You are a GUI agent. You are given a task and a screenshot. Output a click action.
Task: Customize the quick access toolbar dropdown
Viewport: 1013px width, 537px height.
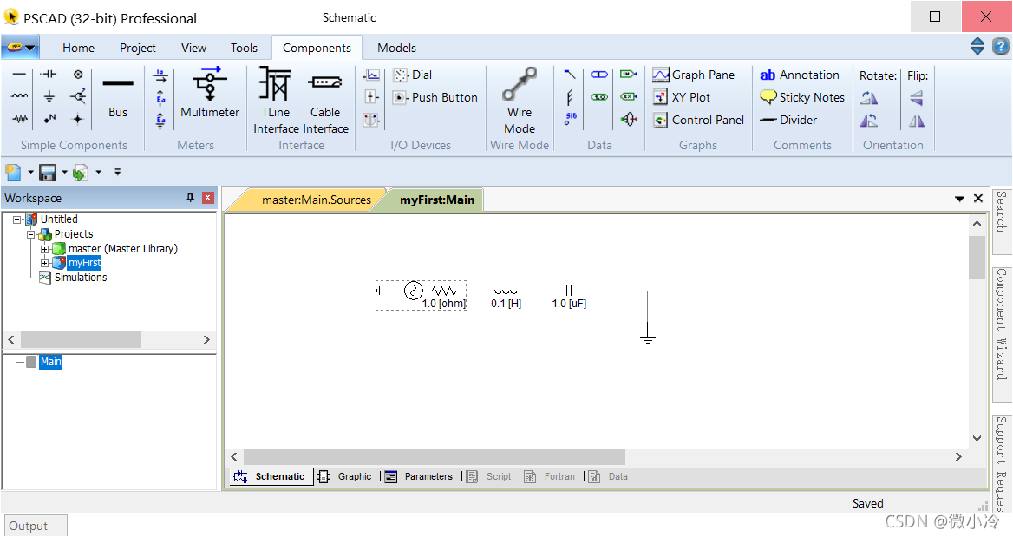tap(118, 173)
